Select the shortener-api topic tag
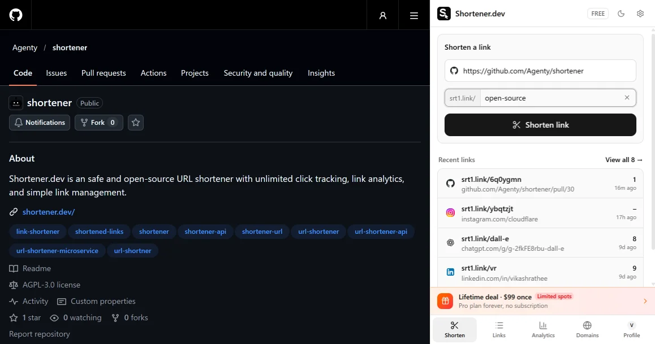655x344 pixels. click(x=205, y=232)
